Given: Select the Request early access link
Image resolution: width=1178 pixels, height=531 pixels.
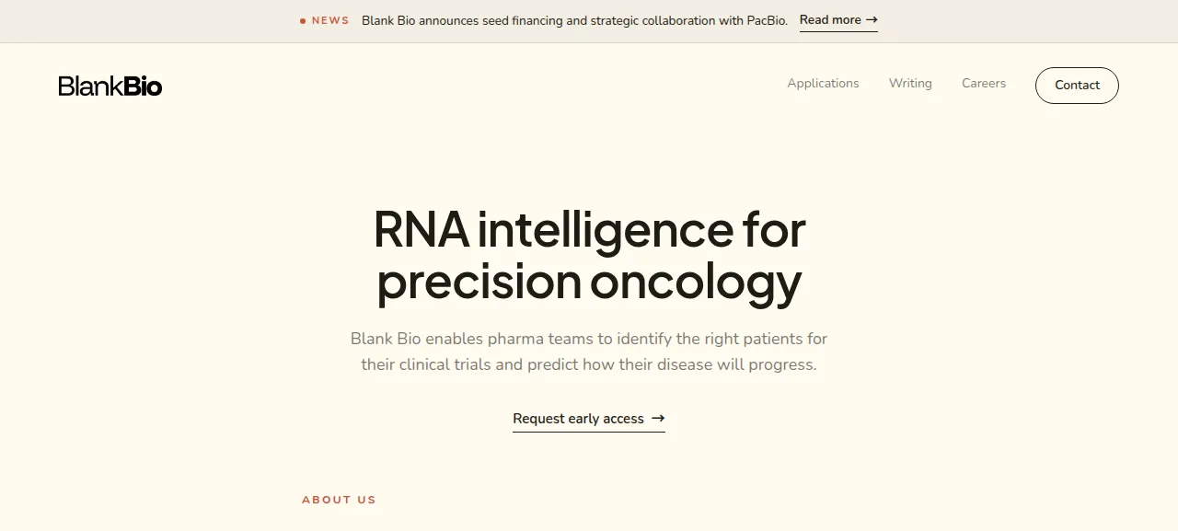Looking at the screenshot, I should pyautogui.click(x=589, y=419).
